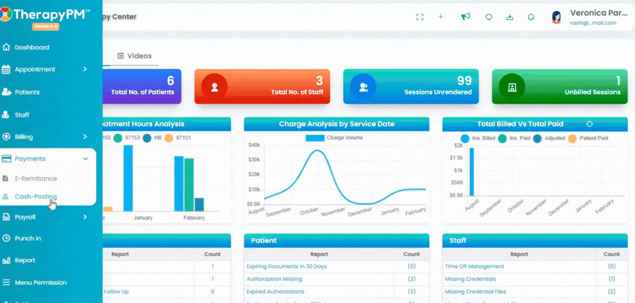Screen dimensions: 635x303
Task: Toggle the Ins. Paid legend series
Action: pos(514,138)
